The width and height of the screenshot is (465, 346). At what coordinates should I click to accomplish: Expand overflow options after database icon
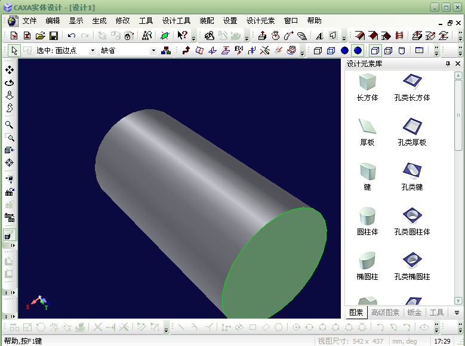(302, 52)
